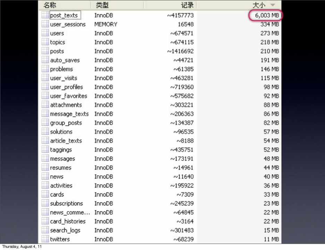Click the highlighted 6,003 MB size value
Image resolution: width=325 pixels, height=250 pixels.
point(267,15)
